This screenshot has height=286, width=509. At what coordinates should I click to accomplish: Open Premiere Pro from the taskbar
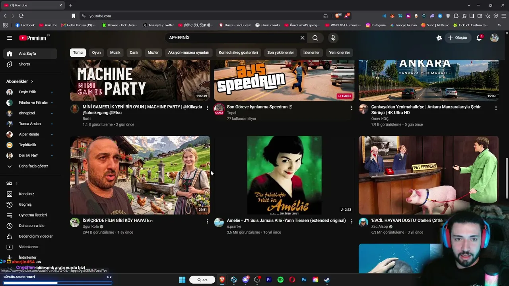[x=269, y=280]
